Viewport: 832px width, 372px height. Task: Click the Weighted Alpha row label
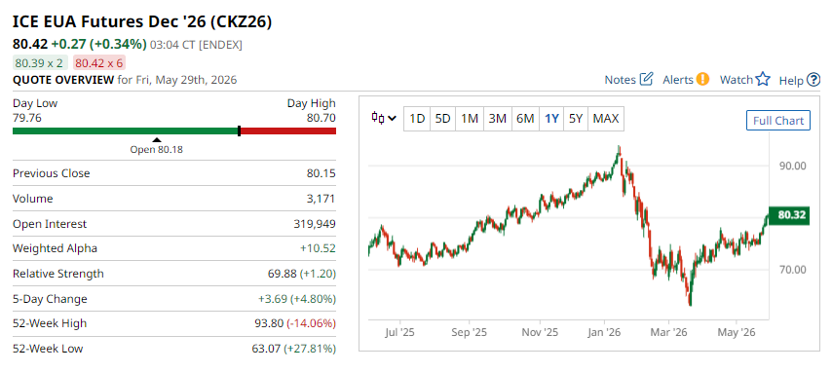coord(56,249)
